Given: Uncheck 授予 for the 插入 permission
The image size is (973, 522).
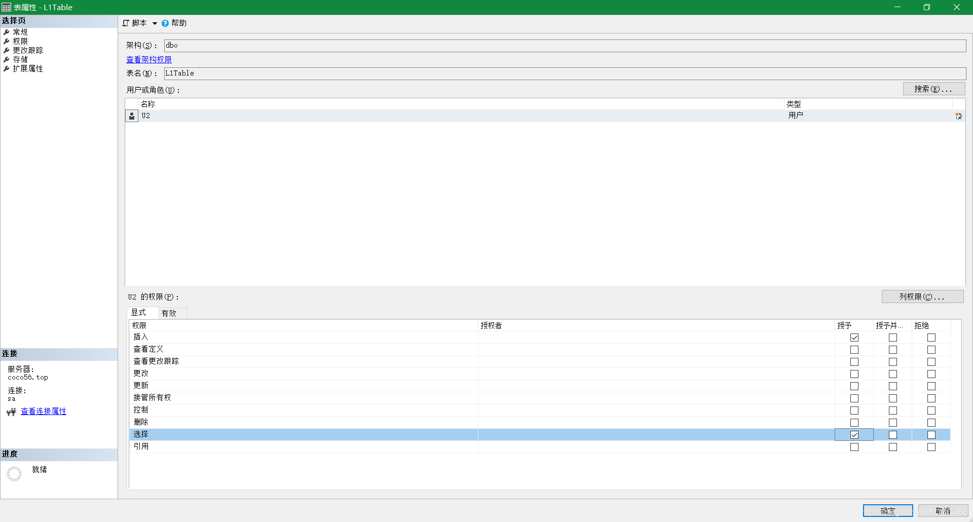Looking at the screenshot, I should 854,338.
